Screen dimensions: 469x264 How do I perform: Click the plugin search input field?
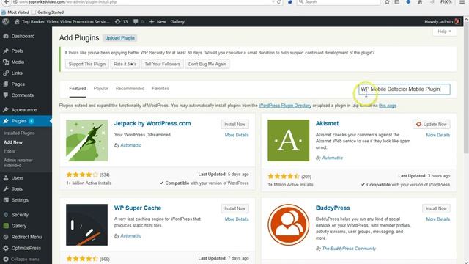[405, 89]
